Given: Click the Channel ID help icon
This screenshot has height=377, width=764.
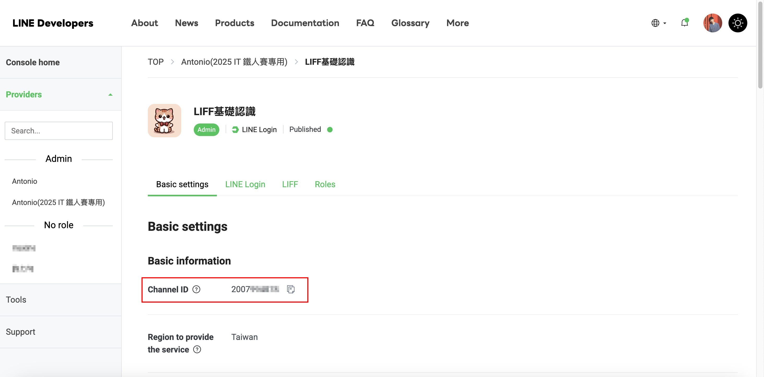Looking at the screenshot, I should (196, 289).
